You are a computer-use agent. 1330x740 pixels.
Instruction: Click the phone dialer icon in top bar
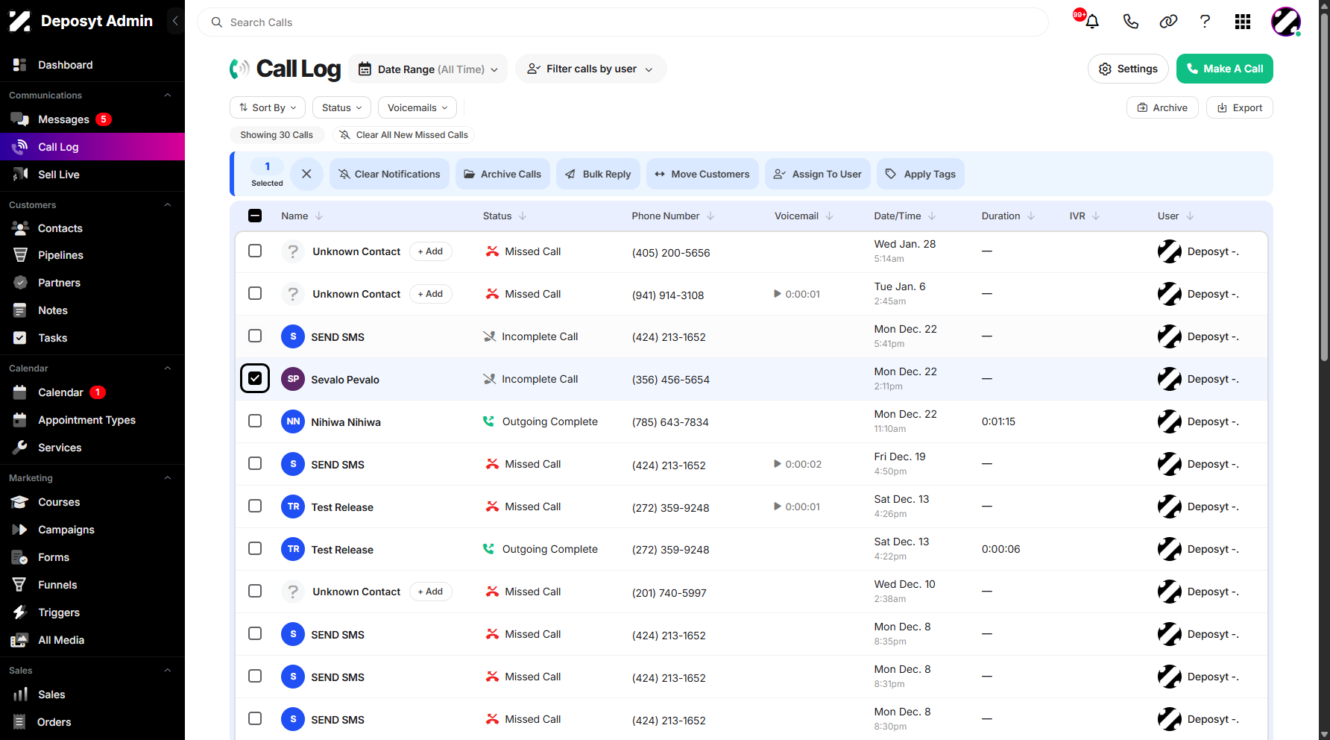pyautogui.click(x=1131, y=22)
